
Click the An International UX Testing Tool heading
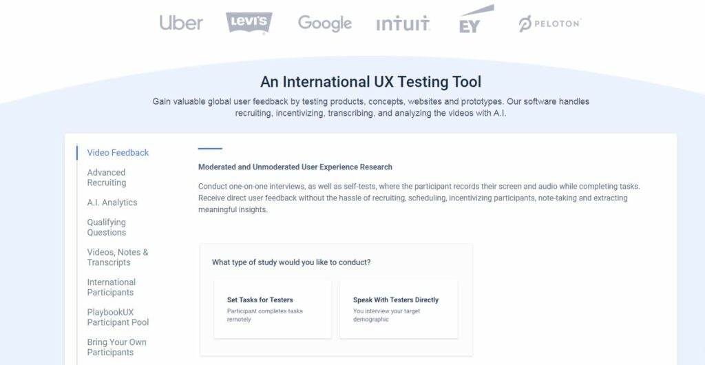coord(370,82)
